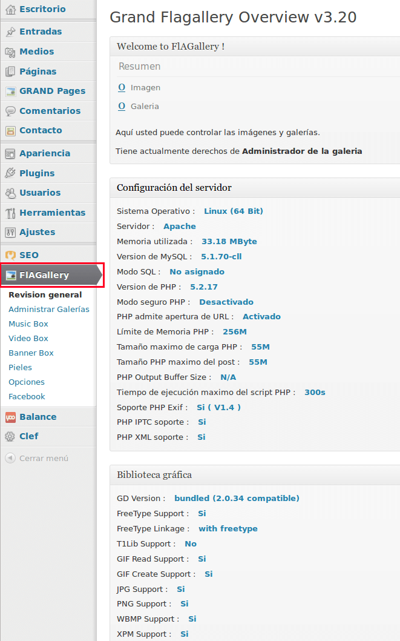400x641 pixels.
Task: Click MySQL version 5.1.70-cll
Action: [x=221, y=257]
